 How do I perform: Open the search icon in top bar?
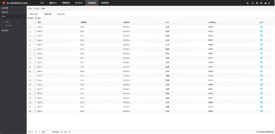click(248, 3)
